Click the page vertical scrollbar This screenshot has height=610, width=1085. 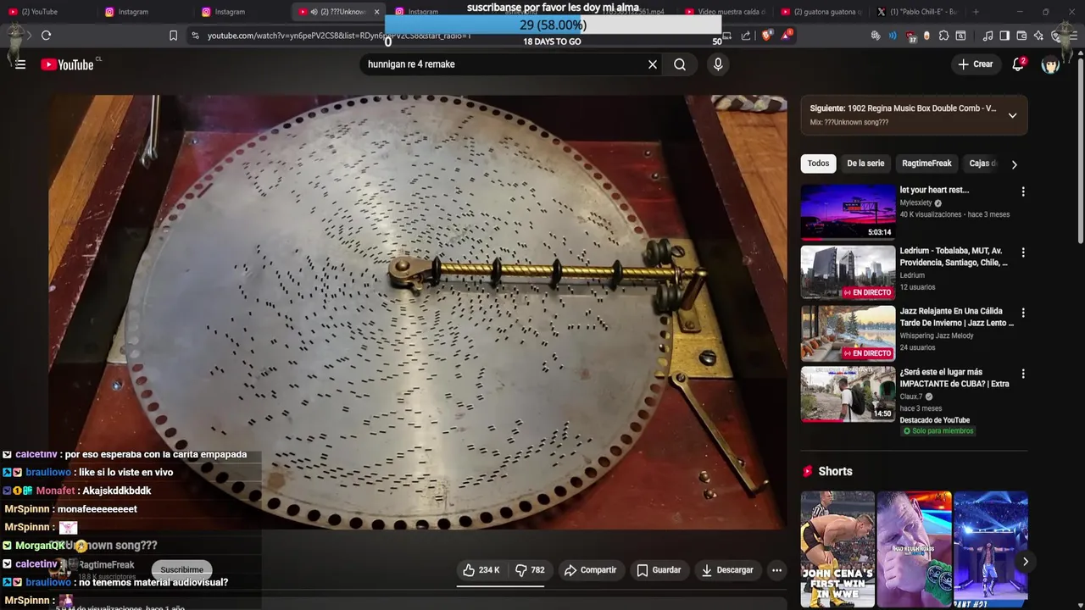[x=1080, y=152]
